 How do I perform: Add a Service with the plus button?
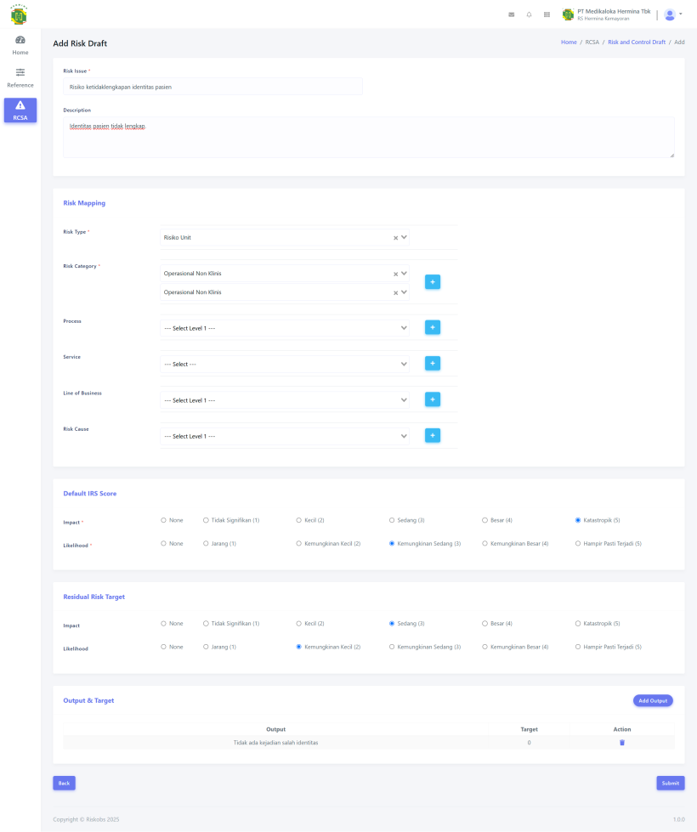pyautogui.click(x=433, y=364)
